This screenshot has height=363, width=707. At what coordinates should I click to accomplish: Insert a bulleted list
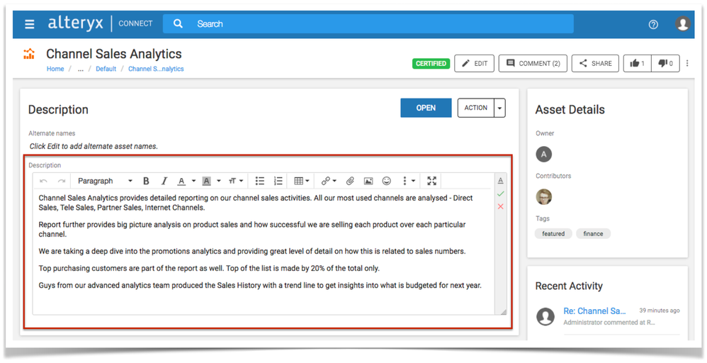260,181
